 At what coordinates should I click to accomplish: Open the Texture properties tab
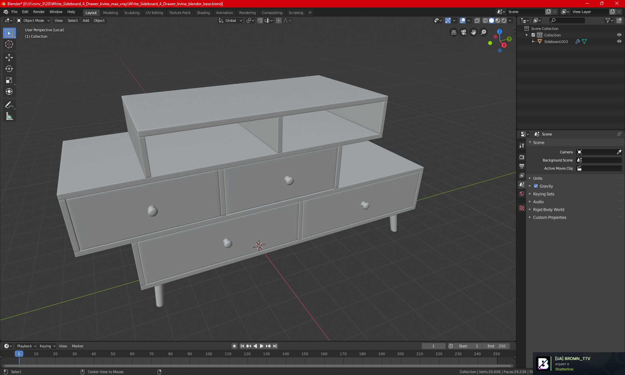(522, 208)
